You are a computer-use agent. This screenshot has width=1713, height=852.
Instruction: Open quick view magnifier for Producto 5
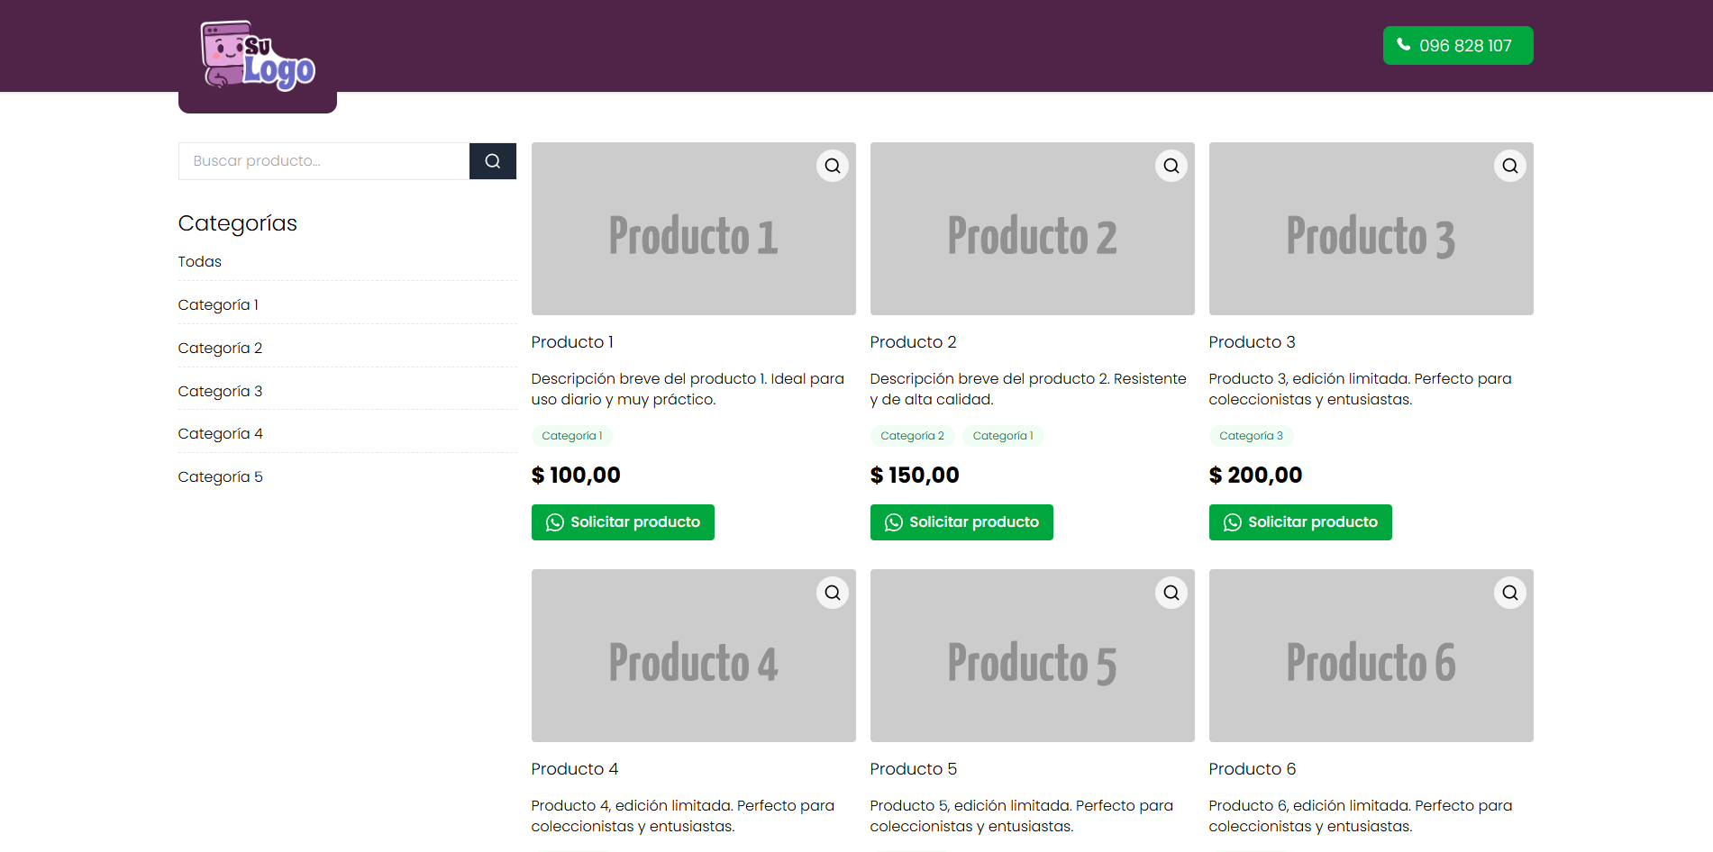(1171, 592)
